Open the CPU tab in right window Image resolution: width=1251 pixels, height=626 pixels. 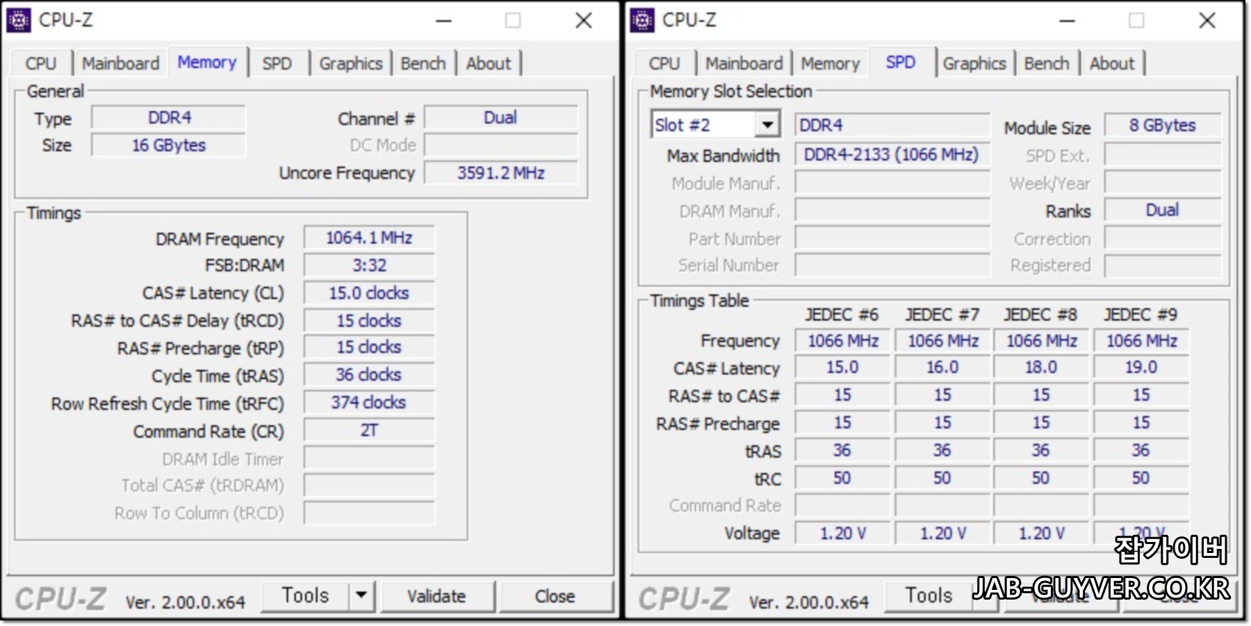[664, 63]
